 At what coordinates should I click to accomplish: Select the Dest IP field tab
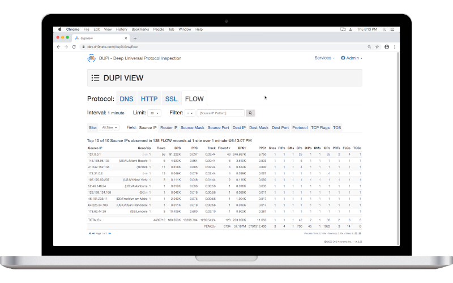(x=239, y=128)
